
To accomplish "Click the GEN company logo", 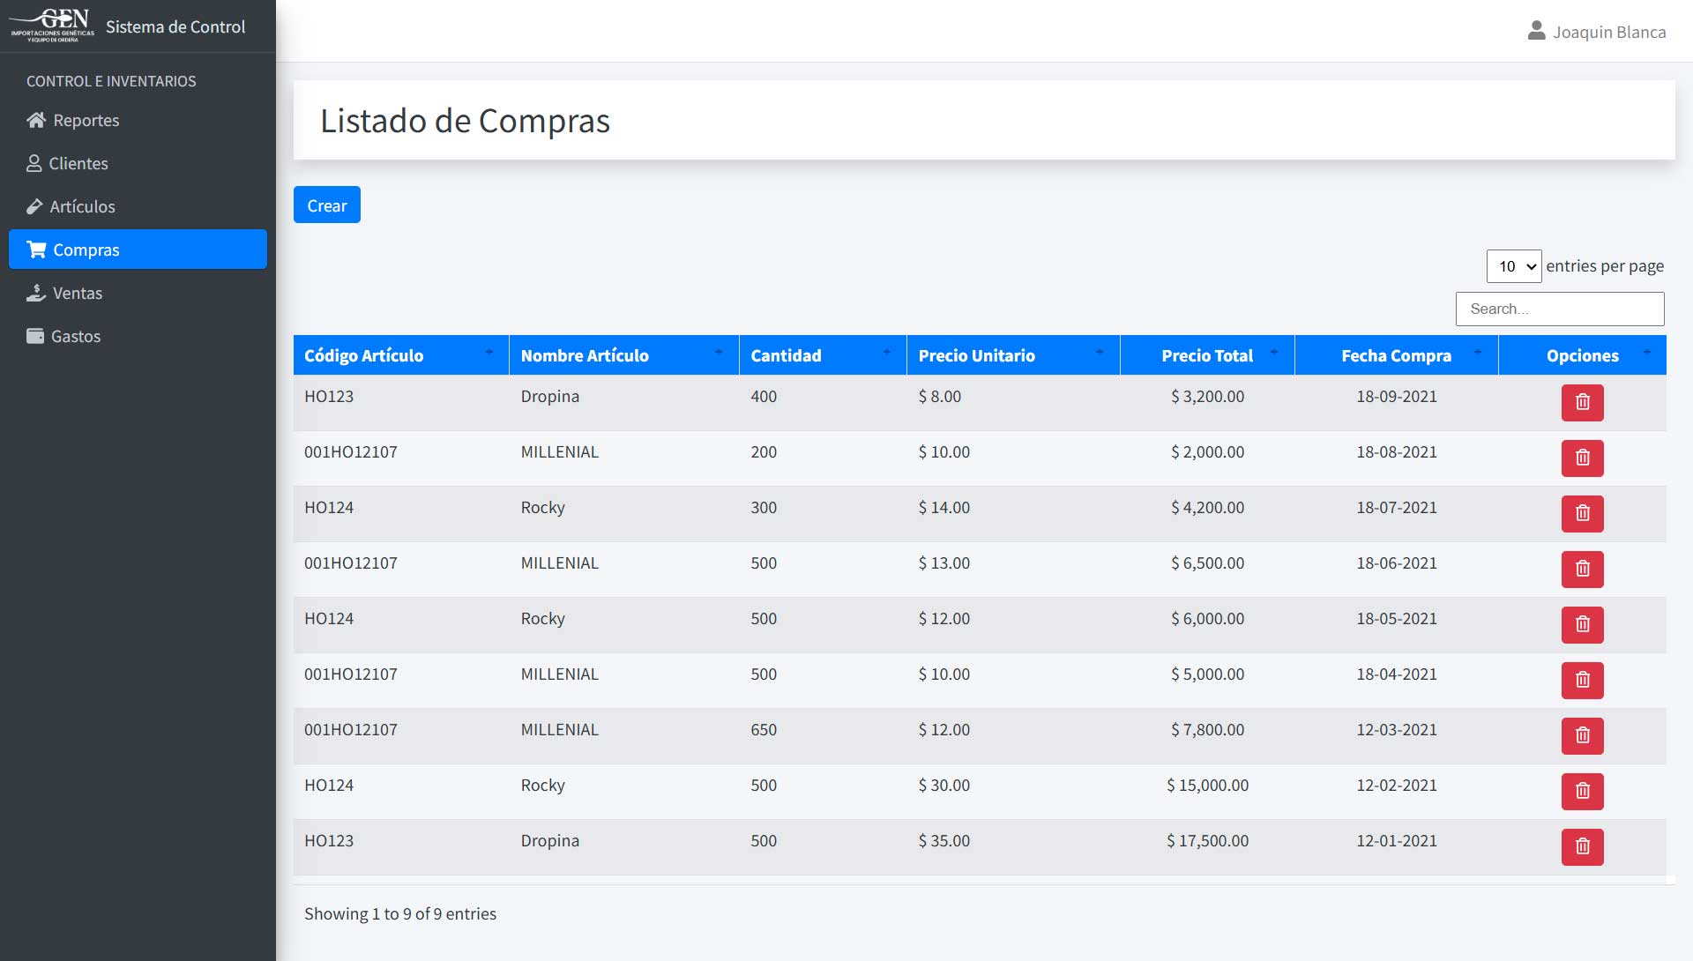I will [x=50, y=24].
